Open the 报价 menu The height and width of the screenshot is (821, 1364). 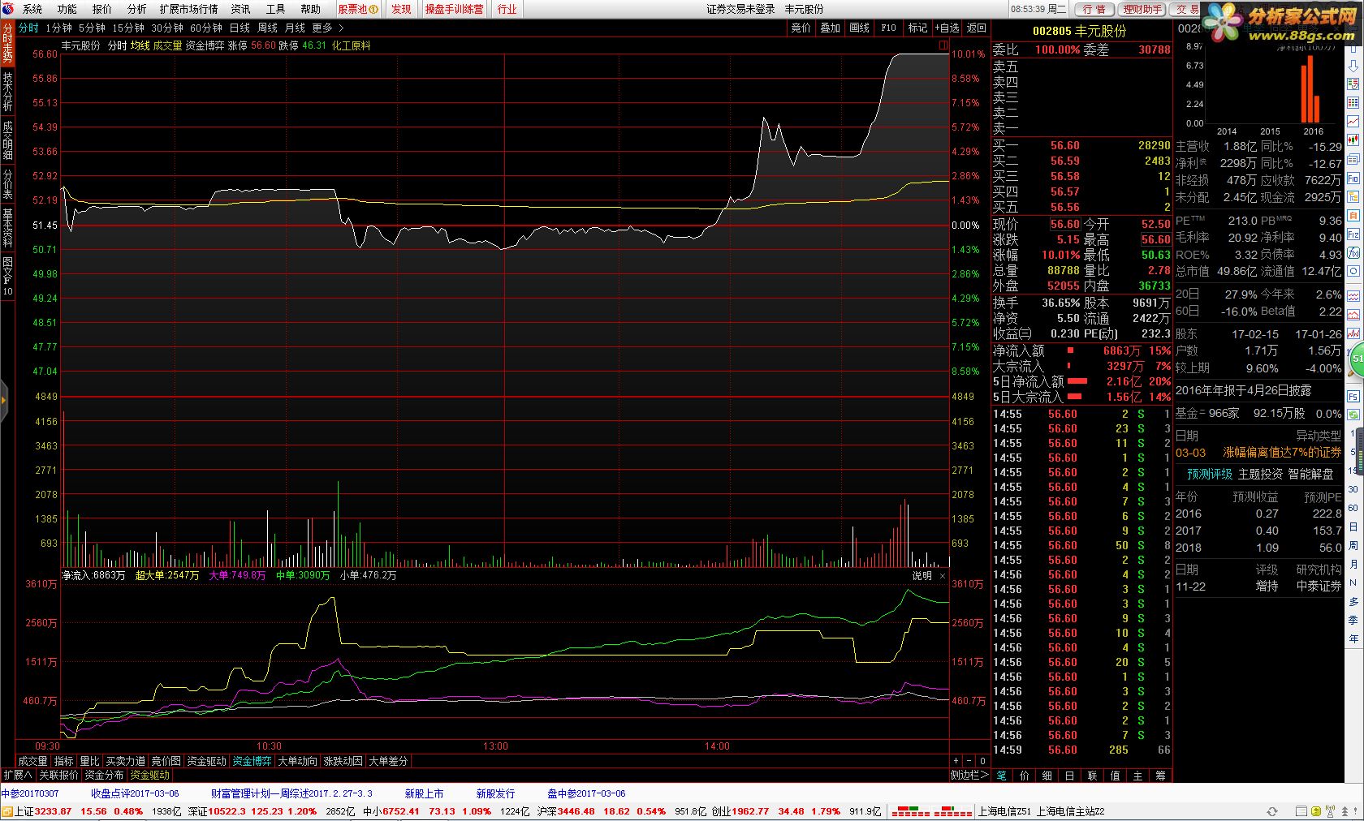(x=102, y=9)
